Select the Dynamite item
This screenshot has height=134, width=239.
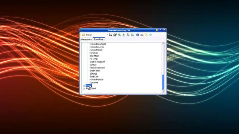(94, 83)
